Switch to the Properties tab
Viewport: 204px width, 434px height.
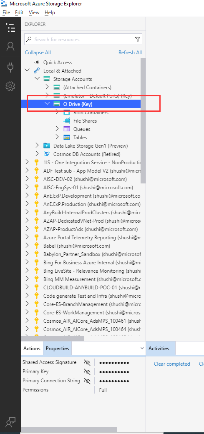tap(57, 349)
